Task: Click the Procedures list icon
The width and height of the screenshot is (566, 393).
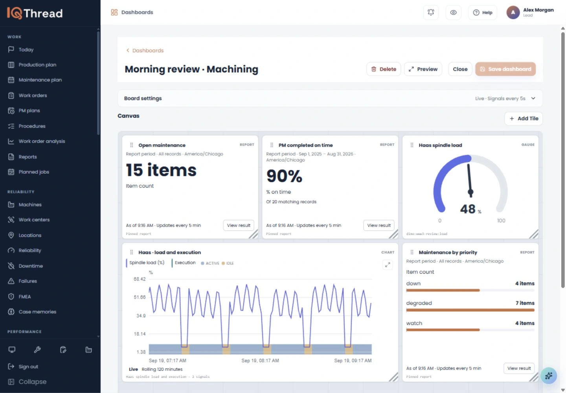Action: (11, 126)
